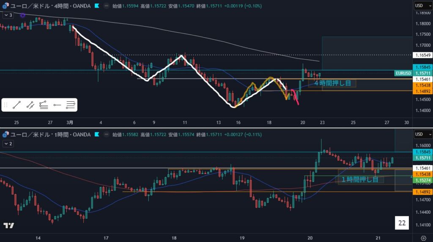
Task: Expand the 3 indicators legend on upper chart
Action: coord(8,15)
